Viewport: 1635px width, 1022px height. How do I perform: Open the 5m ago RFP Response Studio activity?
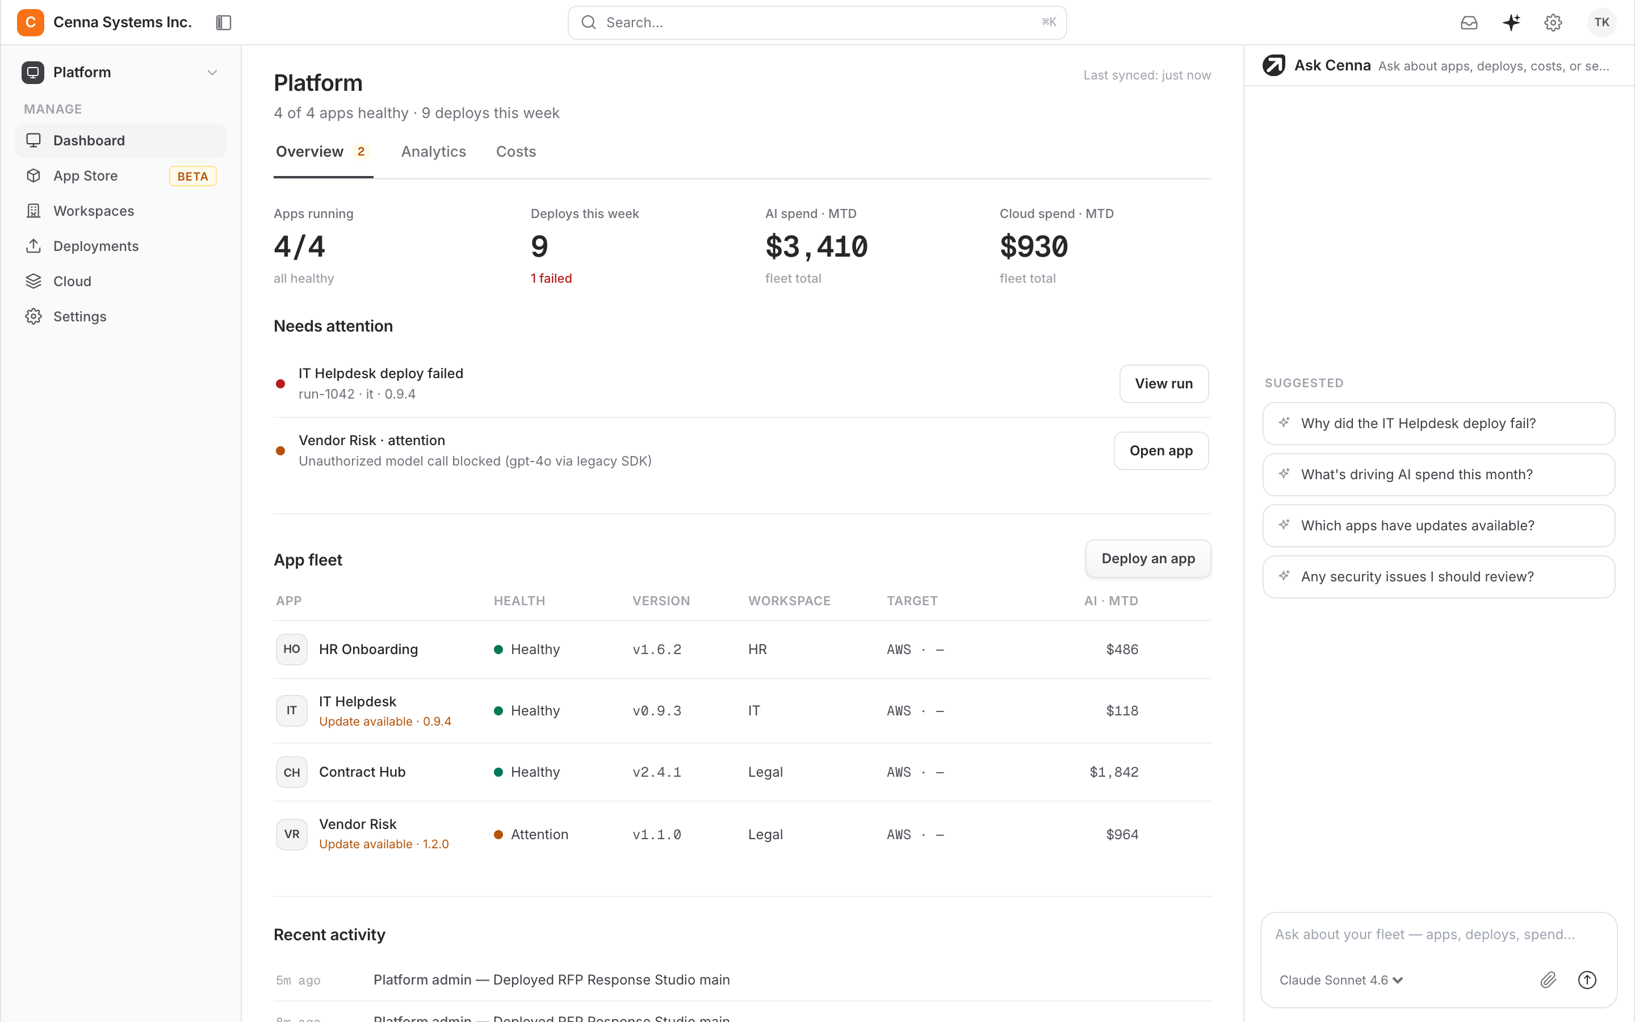[x=742, y=980]
